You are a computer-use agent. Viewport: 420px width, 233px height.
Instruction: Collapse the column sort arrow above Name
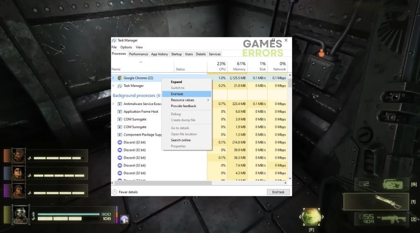point(140,62)
